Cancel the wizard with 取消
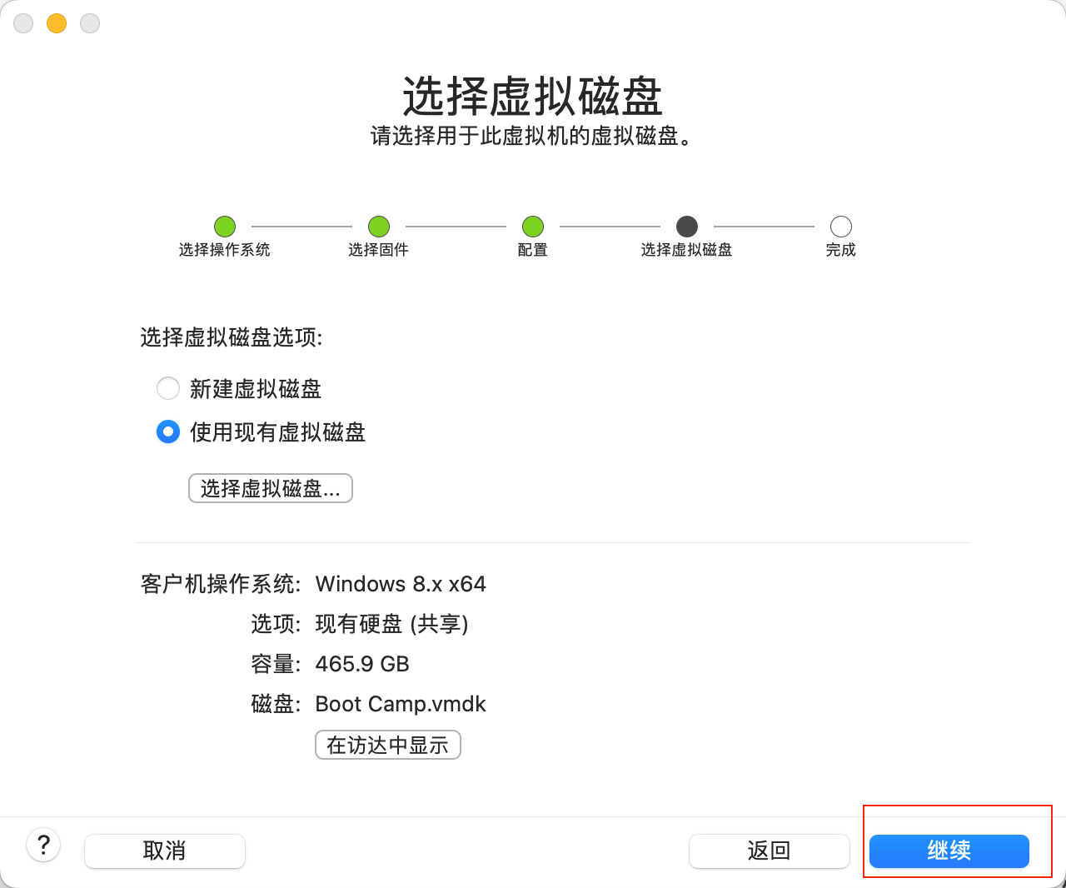 click(165, 851)
